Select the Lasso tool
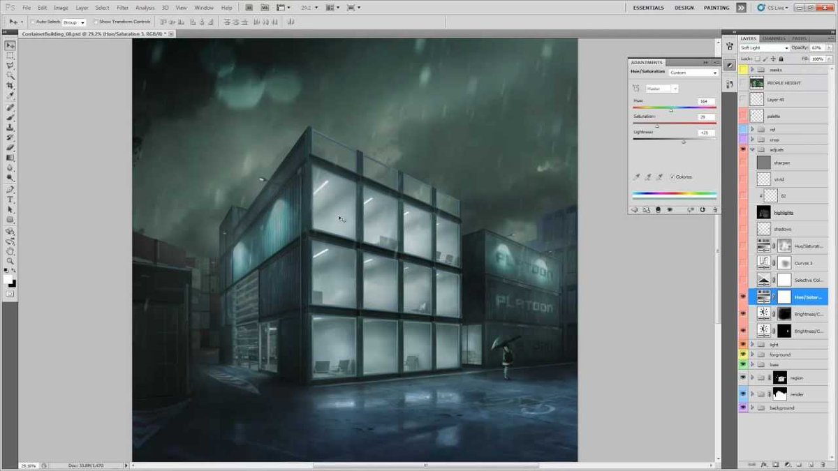Image resolution: width=838 pixels, height=471 pixels. click(x=10, y=65)
